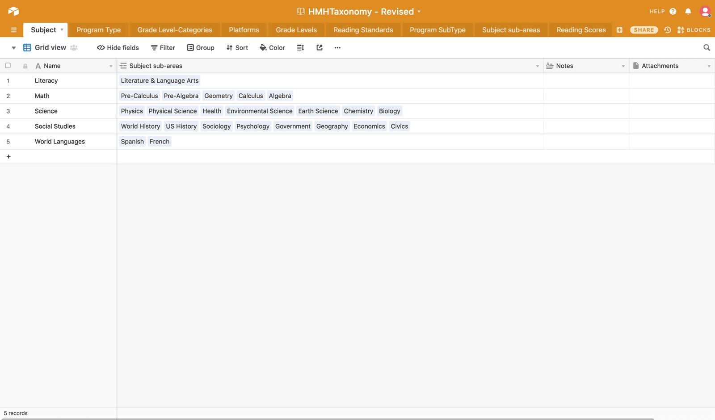Click the Spanish linked record tag
The height and width of the screenshot is (420, 715).
(132, 142)
